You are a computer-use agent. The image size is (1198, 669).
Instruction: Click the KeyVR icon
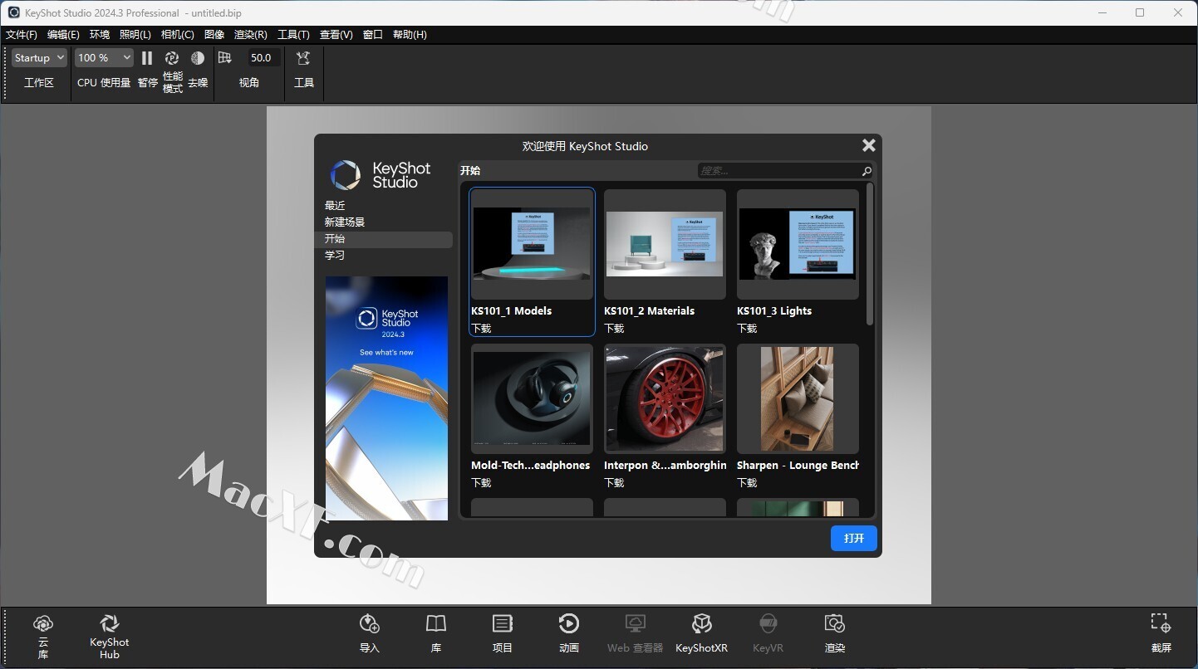point(768,623)
